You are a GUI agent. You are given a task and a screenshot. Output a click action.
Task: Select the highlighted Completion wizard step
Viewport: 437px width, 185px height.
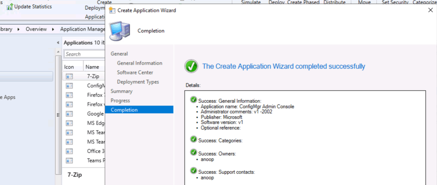[x=140, y=110]
